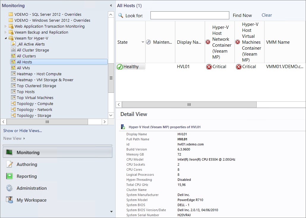This screenshot has height=218, width=306.
Task: Click the Web Application Transaction Monitoring folder icon
Action: pos(11,26)
